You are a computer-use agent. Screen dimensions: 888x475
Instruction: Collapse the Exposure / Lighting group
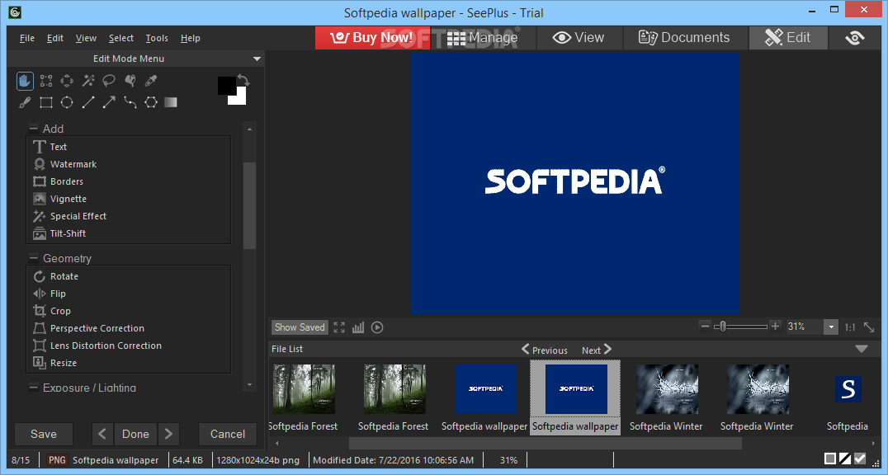33,388
